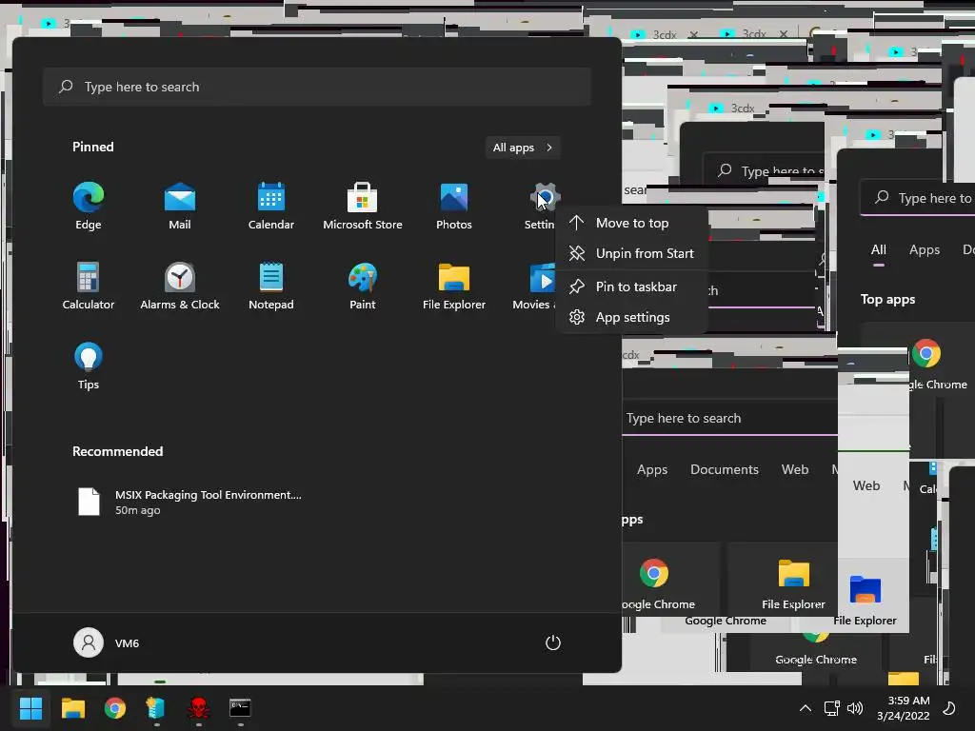Open MSIX Packaging Tool Environment recommended file
The image size is (975, 731).
click(189, 502)
